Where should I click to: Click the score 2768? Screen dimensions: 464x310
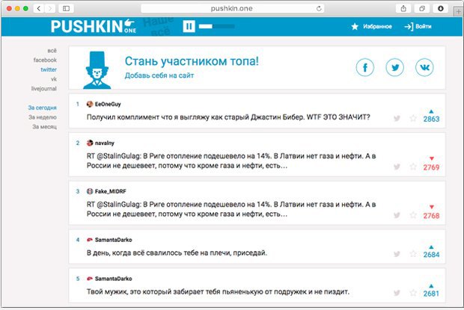click(431, 216)
